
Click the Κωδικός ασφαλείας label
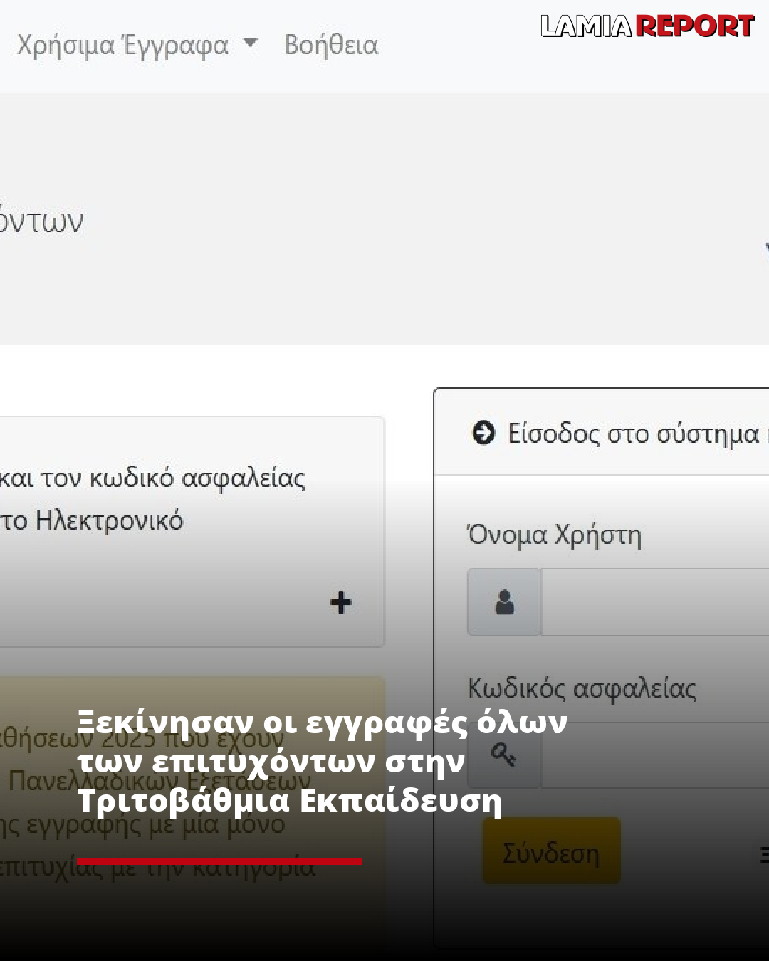point(582,688)
